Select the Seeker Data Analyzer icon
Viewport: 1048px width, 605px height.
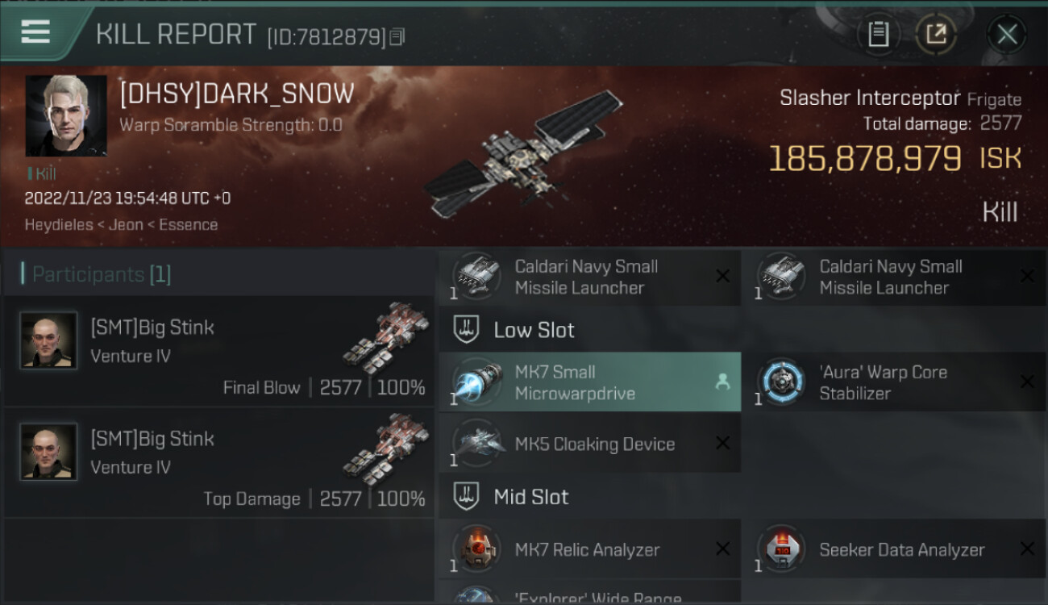click(x=781, y=549)
